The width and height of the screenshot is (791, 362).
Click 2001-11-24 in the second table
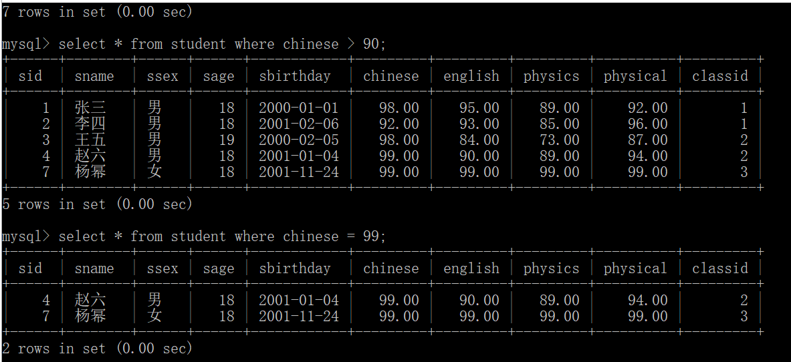[299, 316]
